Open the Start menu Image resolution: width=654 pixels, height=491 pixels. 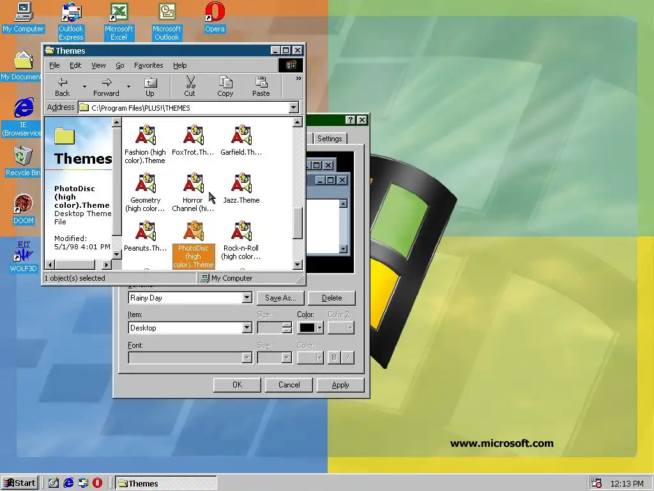tap(20, 483)
